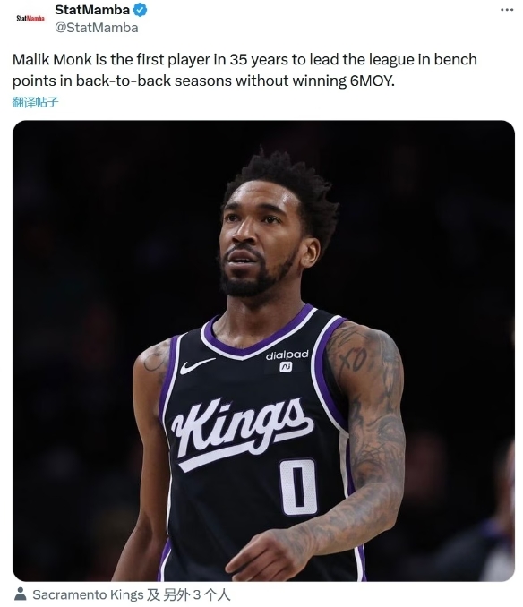Open the Malik Monk photo in viewer
The width and height of the screenshot is (523, 607).
[263, 351]
